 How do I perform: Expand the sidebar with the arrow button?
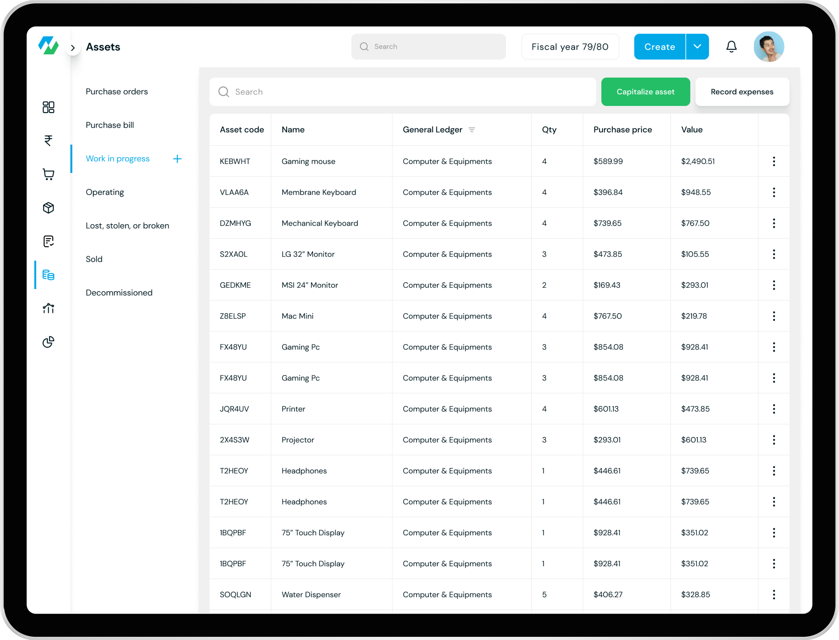(73, 47)
